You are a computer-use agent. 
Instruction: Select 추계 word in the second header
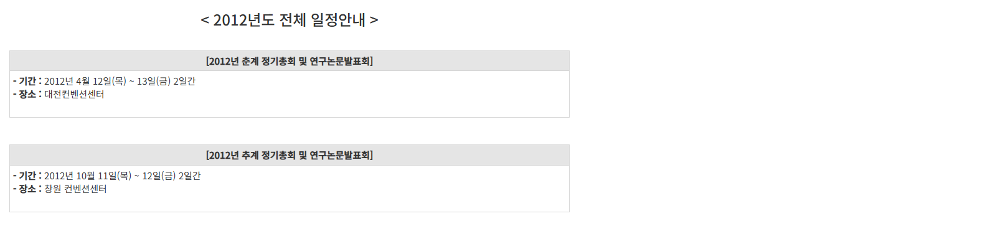250,155
